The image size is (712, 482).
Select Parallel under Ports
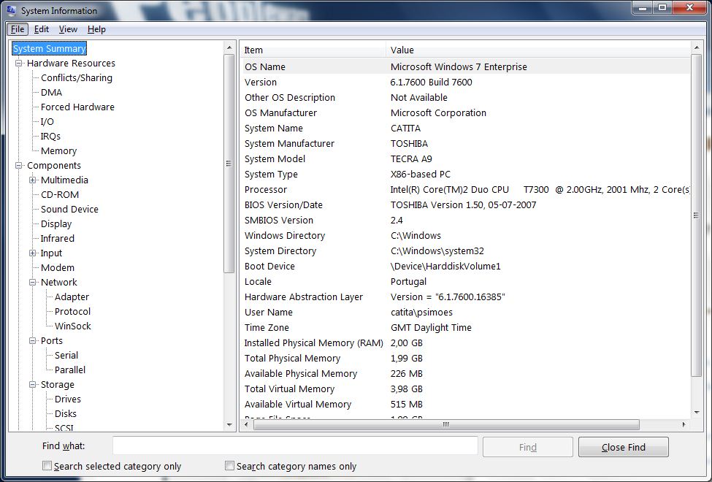70,370
